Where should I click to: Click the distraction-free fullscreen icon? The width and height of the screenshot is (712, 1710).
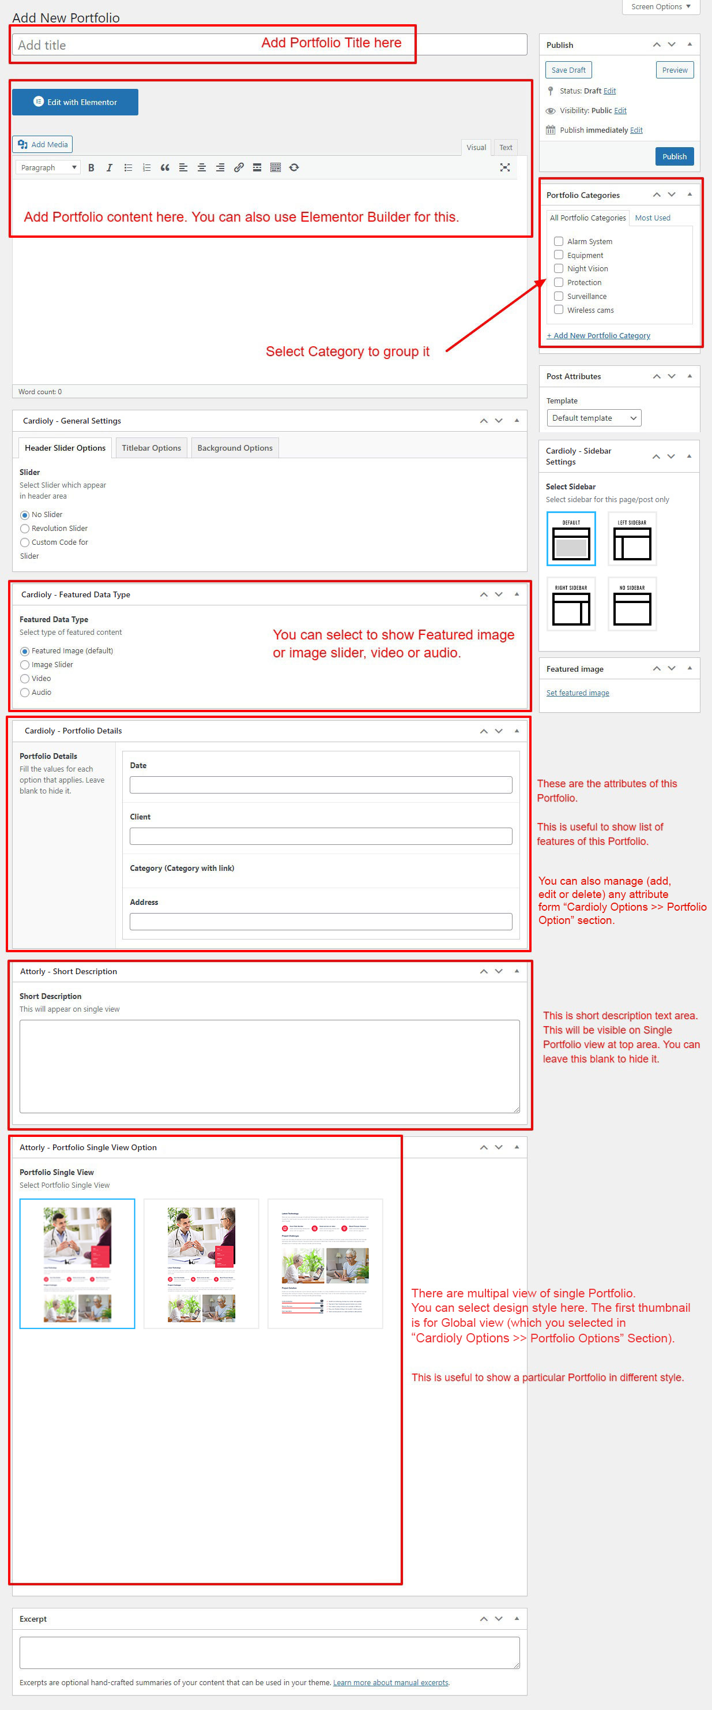(504, 168)
